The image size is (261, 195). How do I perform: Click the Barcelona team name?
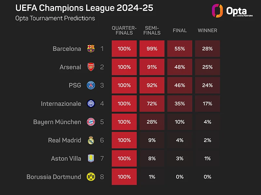[67, 49]
